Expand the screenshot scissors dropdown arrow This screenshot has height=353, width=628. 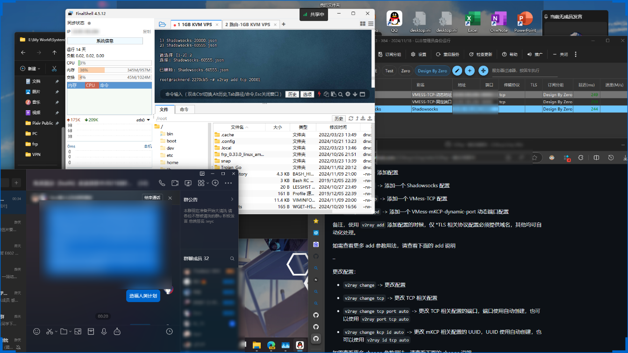click(x=56, y=332)
